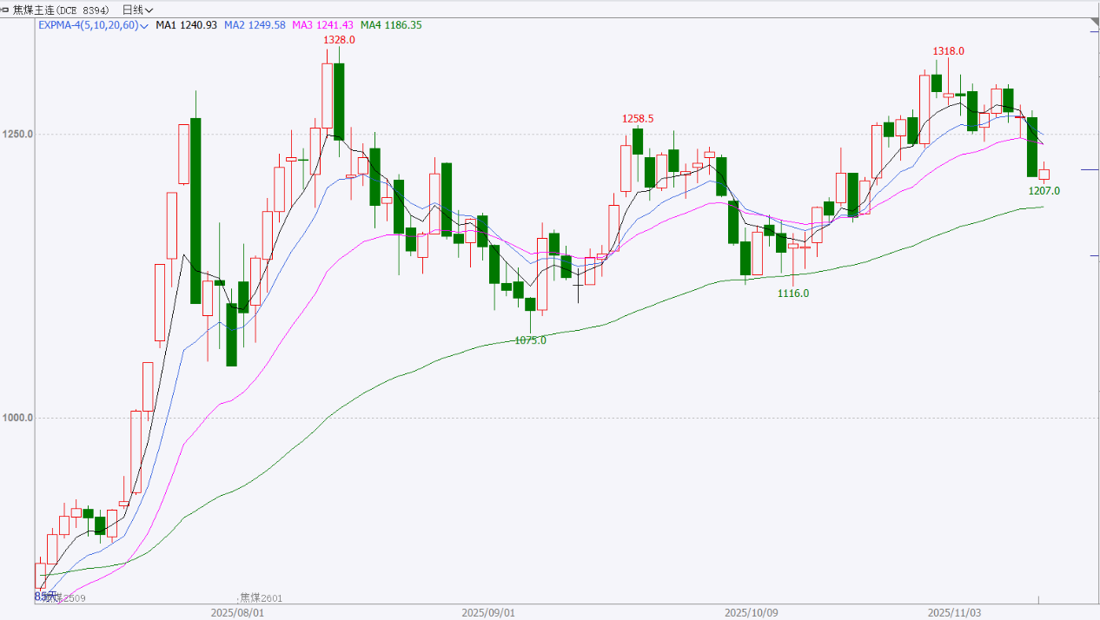Image resolution: width=1100 pixels, height=620 pixels.
Task: Click the 1116.0 low price annotation
Action: pyautogui.click(x=792, y=294)
